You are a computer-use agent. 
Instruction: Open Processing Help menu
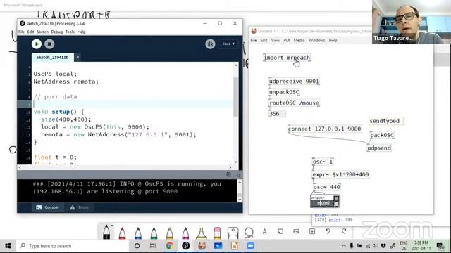82,32
